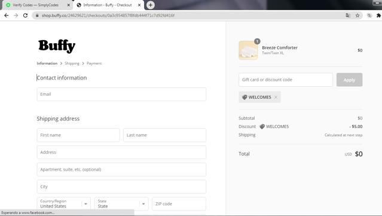Go to the Payment breadcrumb step

click(x=94, y=63)
